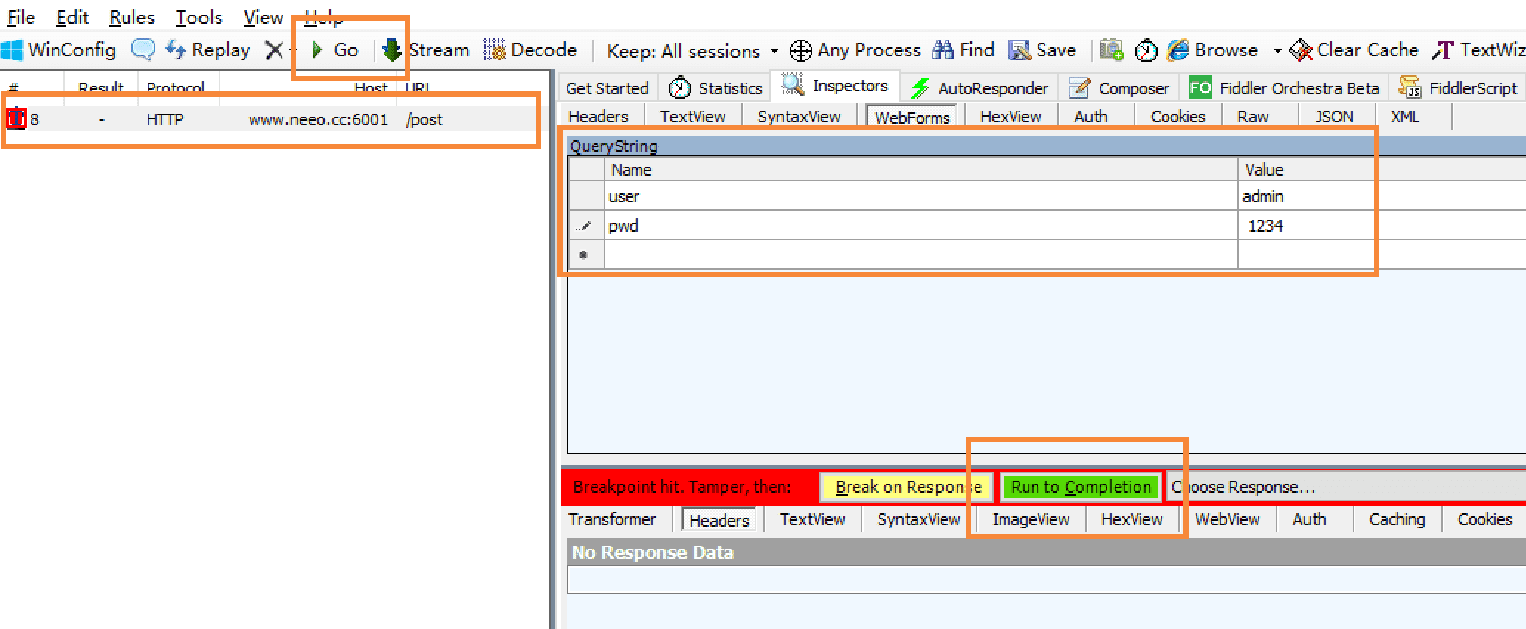1526x629 pixels.
Task: Select request HexView tab
Action: tap(1011, 117)
